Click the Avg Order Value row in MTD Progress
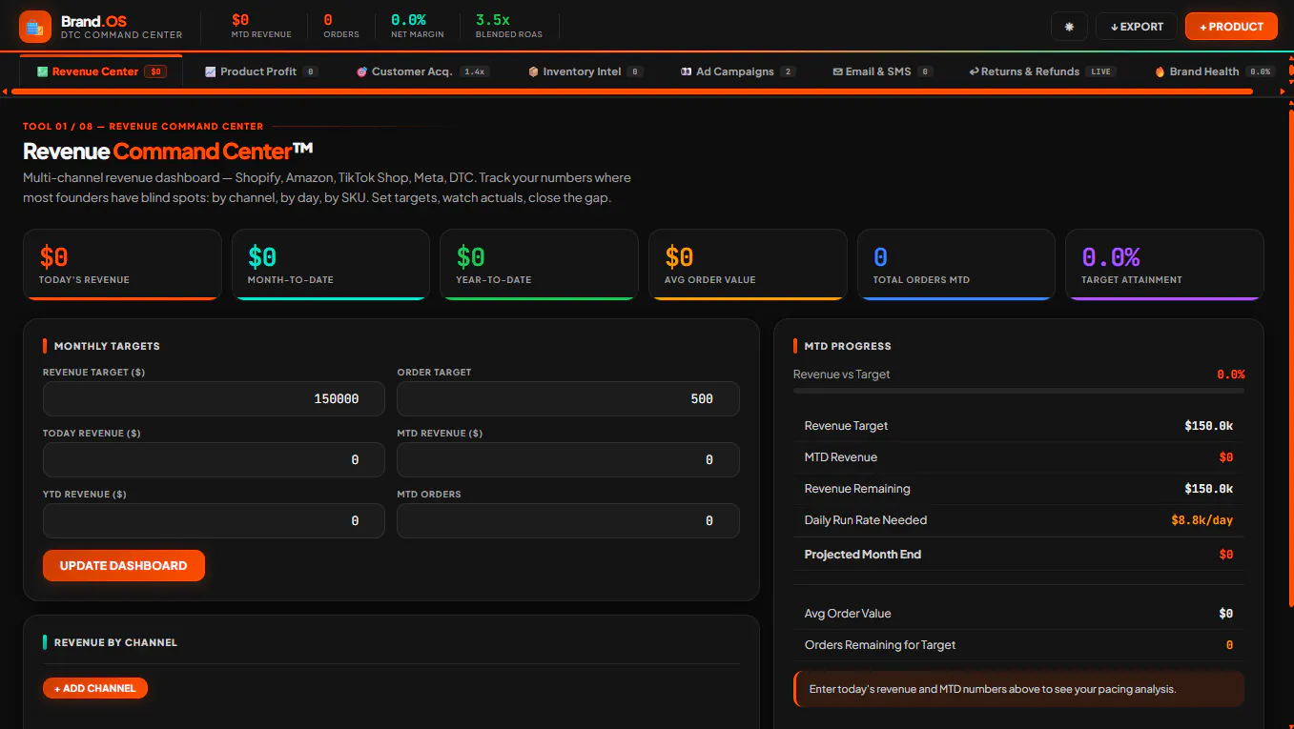Image resolution: width=1294 pixels, height=729 pixels. pyautogui.click(x=1018, y=614)
